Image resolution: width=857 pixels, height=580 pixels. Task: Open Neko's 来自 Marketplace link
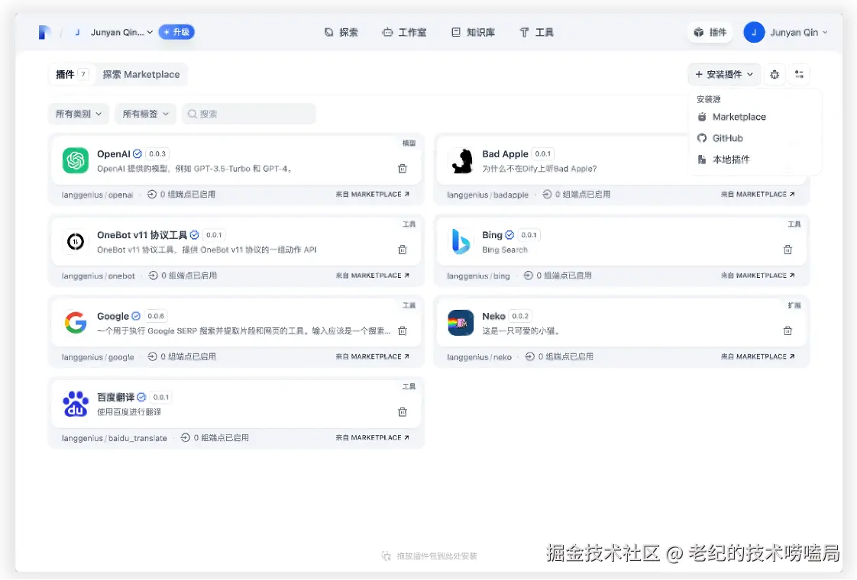(758, 356)
